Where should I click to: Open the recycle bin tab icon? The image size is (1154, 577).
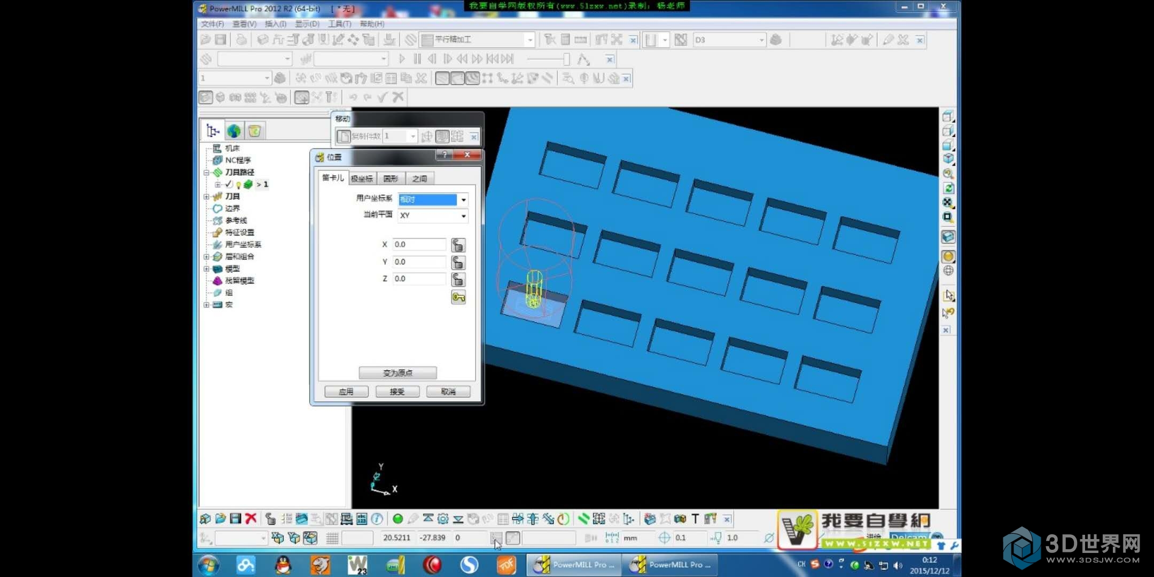tap(254, 131)
